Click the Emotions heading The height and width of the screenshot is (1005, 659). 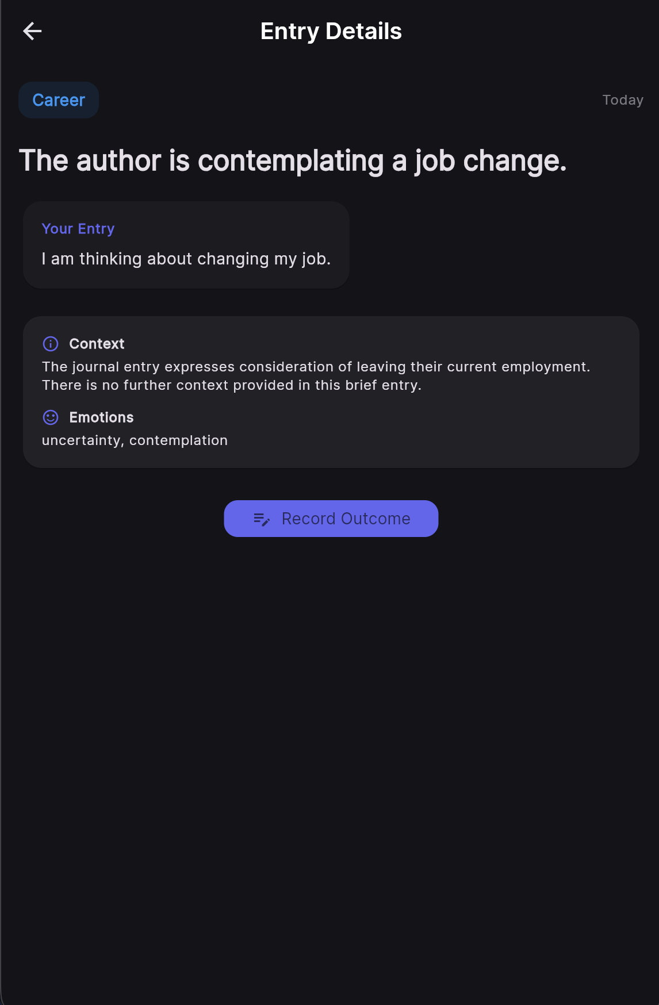click(x=101, y=417)
